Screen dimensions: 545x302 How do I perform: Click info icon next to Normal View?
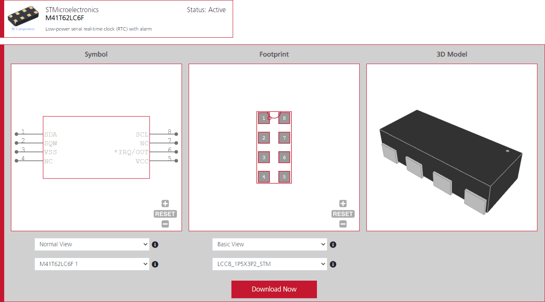click(x=155, y=245)
